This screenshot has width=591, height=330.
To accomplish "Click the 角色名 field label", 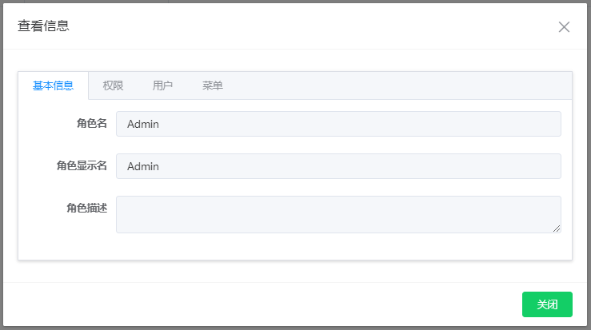I will pos(91,124).
